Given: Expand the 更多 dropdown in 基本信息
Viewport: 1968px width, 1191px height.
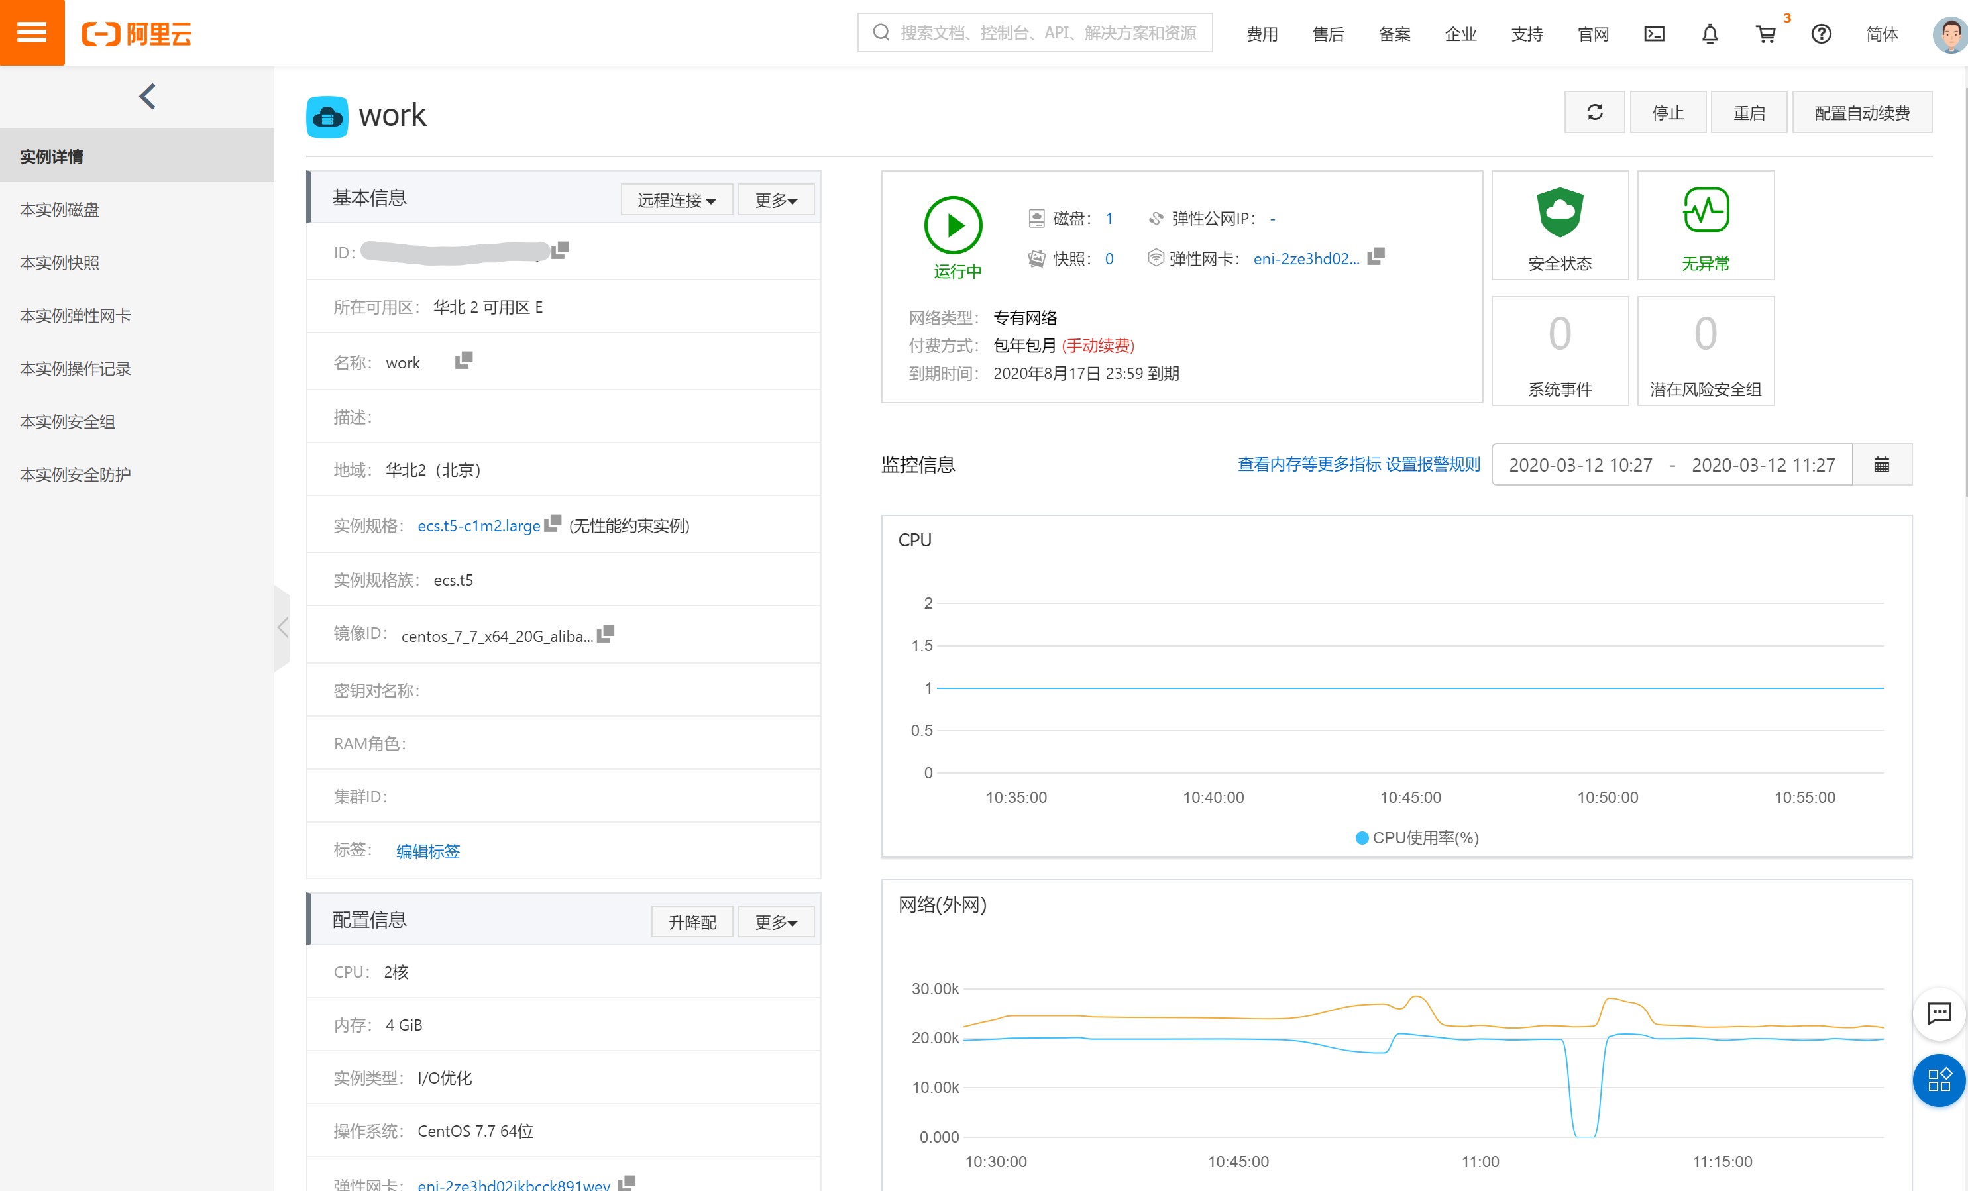Looking at the screenshot, I should coord(775,199).
